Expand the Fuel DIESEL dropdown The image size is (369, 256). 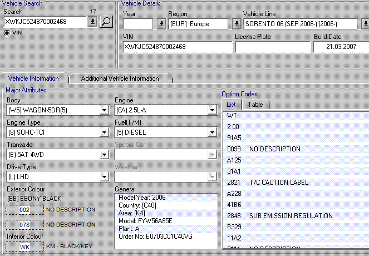[211, 132]
